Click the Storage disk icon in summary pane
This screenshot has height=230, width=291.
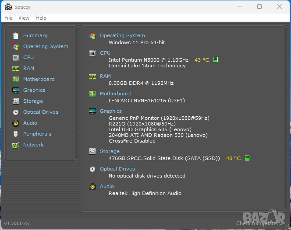92,151
